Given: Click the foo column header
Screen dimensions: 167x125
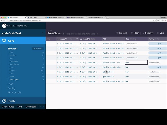Looking at the screenshot, I should point(136,39).
